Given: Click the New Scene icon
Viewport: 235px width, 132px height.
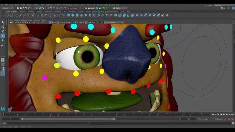Looking at the screenshot, I should 18,8.
